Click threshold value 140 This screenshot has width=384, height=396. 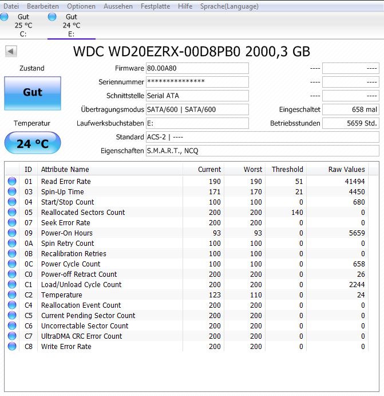(x=297, y=213)
